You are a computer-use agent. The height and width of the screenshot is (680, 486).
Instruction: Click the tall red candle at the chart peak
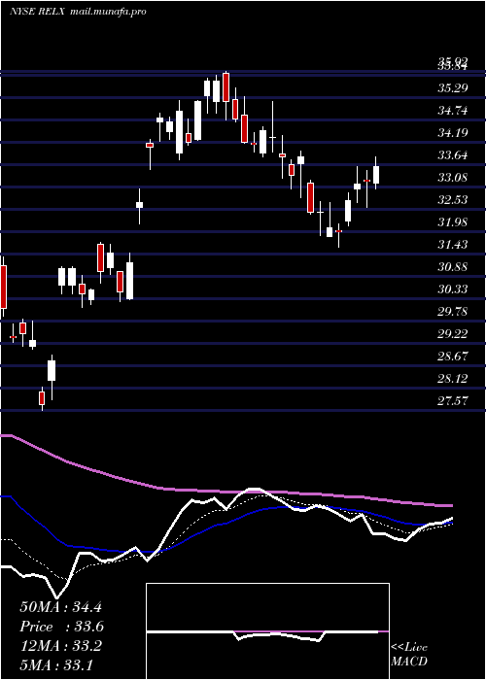pyautogui.click(x=226, y=87)
